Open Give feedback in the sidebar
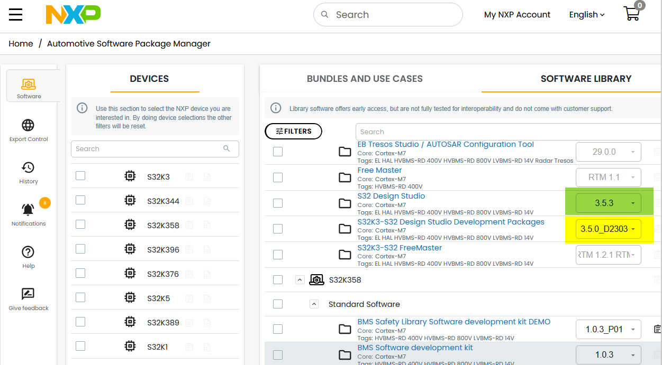Image resolution: width=662 pixels, height=365 pixels. (x=29, y=299)
